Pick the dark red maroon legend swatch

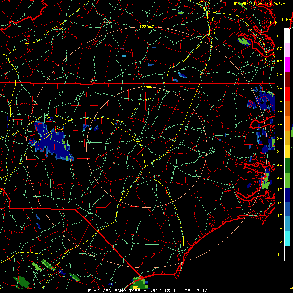tap(287, 79)
